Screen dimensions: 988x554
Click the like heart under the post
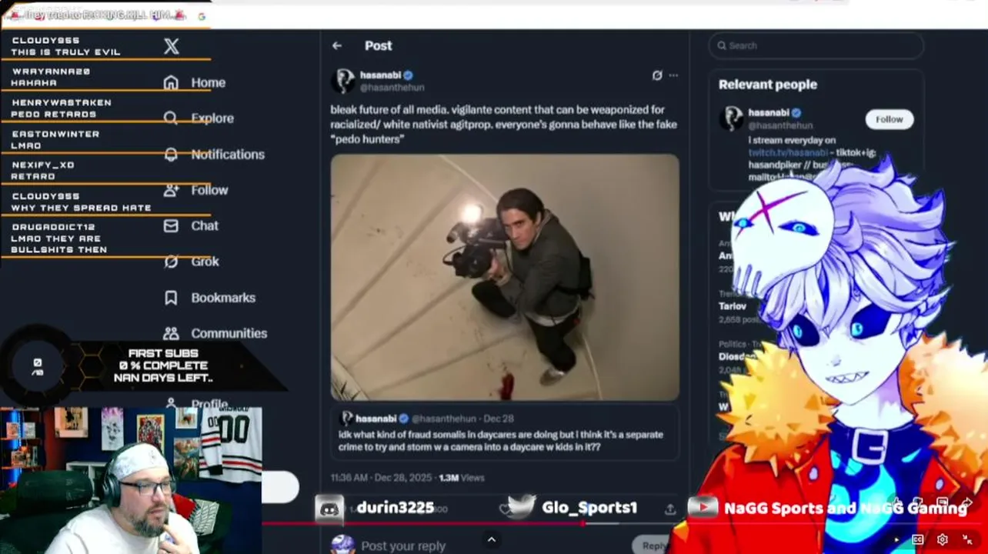505,509
